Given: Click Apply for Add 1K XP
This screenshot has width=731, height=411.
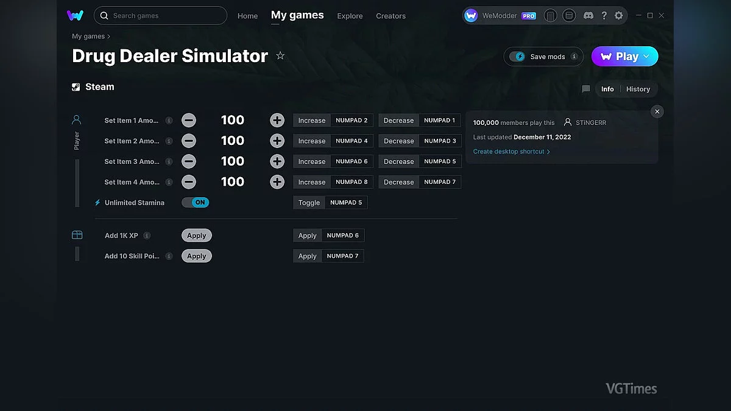Looking at the screenshot, I should (x=197, y=236).
